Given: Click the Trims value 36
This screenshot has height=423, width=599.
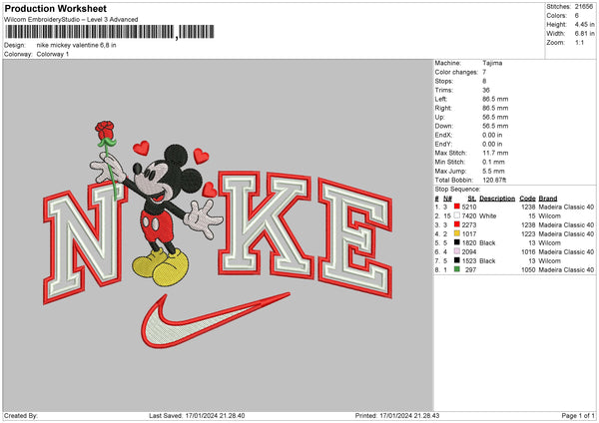Looking at the screenshot, I should coord(486,90).
